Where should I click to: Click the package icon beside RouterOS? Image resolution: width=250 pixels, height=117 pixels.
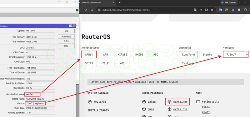(x=90, y=102)
